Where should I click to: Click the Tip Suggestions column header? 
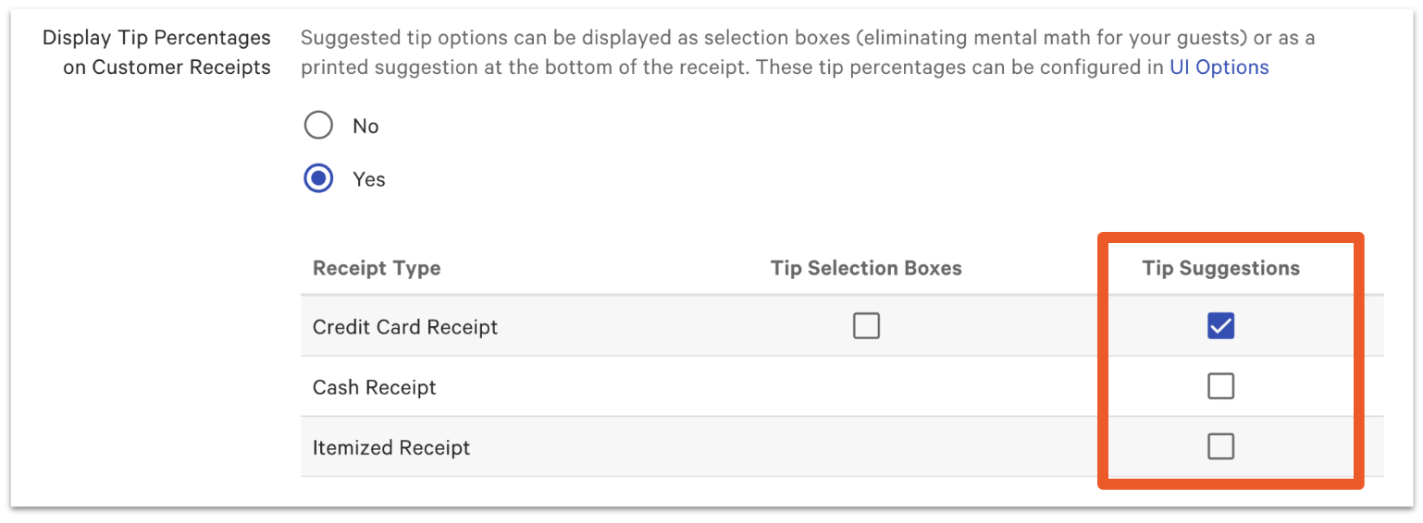(1220, 269)
